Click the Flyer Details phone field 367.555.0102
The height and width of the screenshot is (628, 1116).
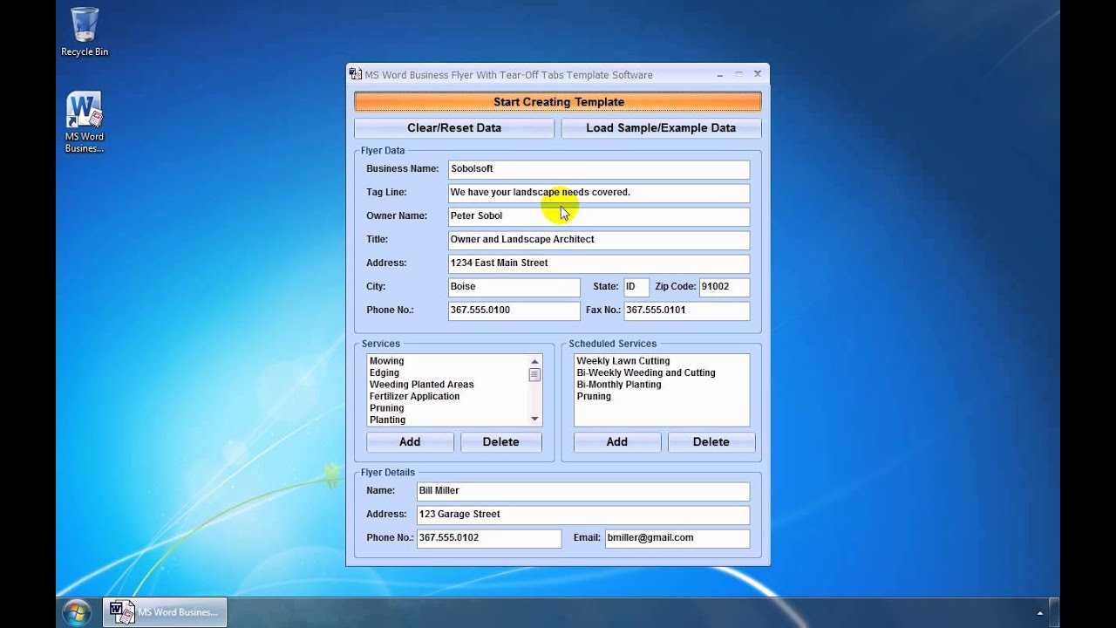coord(489,538)
